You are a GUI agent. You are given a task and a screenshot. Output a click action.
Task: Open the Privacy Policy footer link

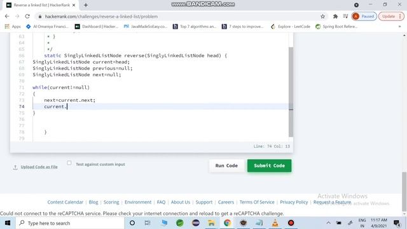click(x=294, y=202)
